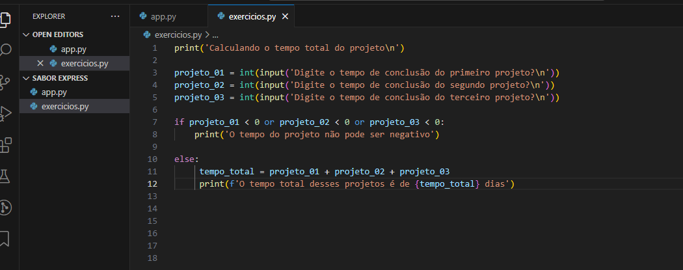683x270 pixels.
Task: Click the breadcrumb ellipsis after exercicios.py
Action: click(214, 35)
